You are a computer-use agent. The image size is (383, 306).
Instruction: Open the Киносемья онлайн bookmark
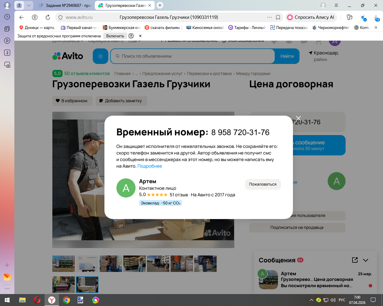[x=205, y=27]
